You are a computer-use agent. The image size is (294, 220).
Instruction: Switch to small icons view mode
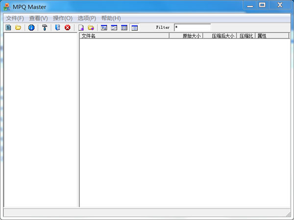coord(114,28)
